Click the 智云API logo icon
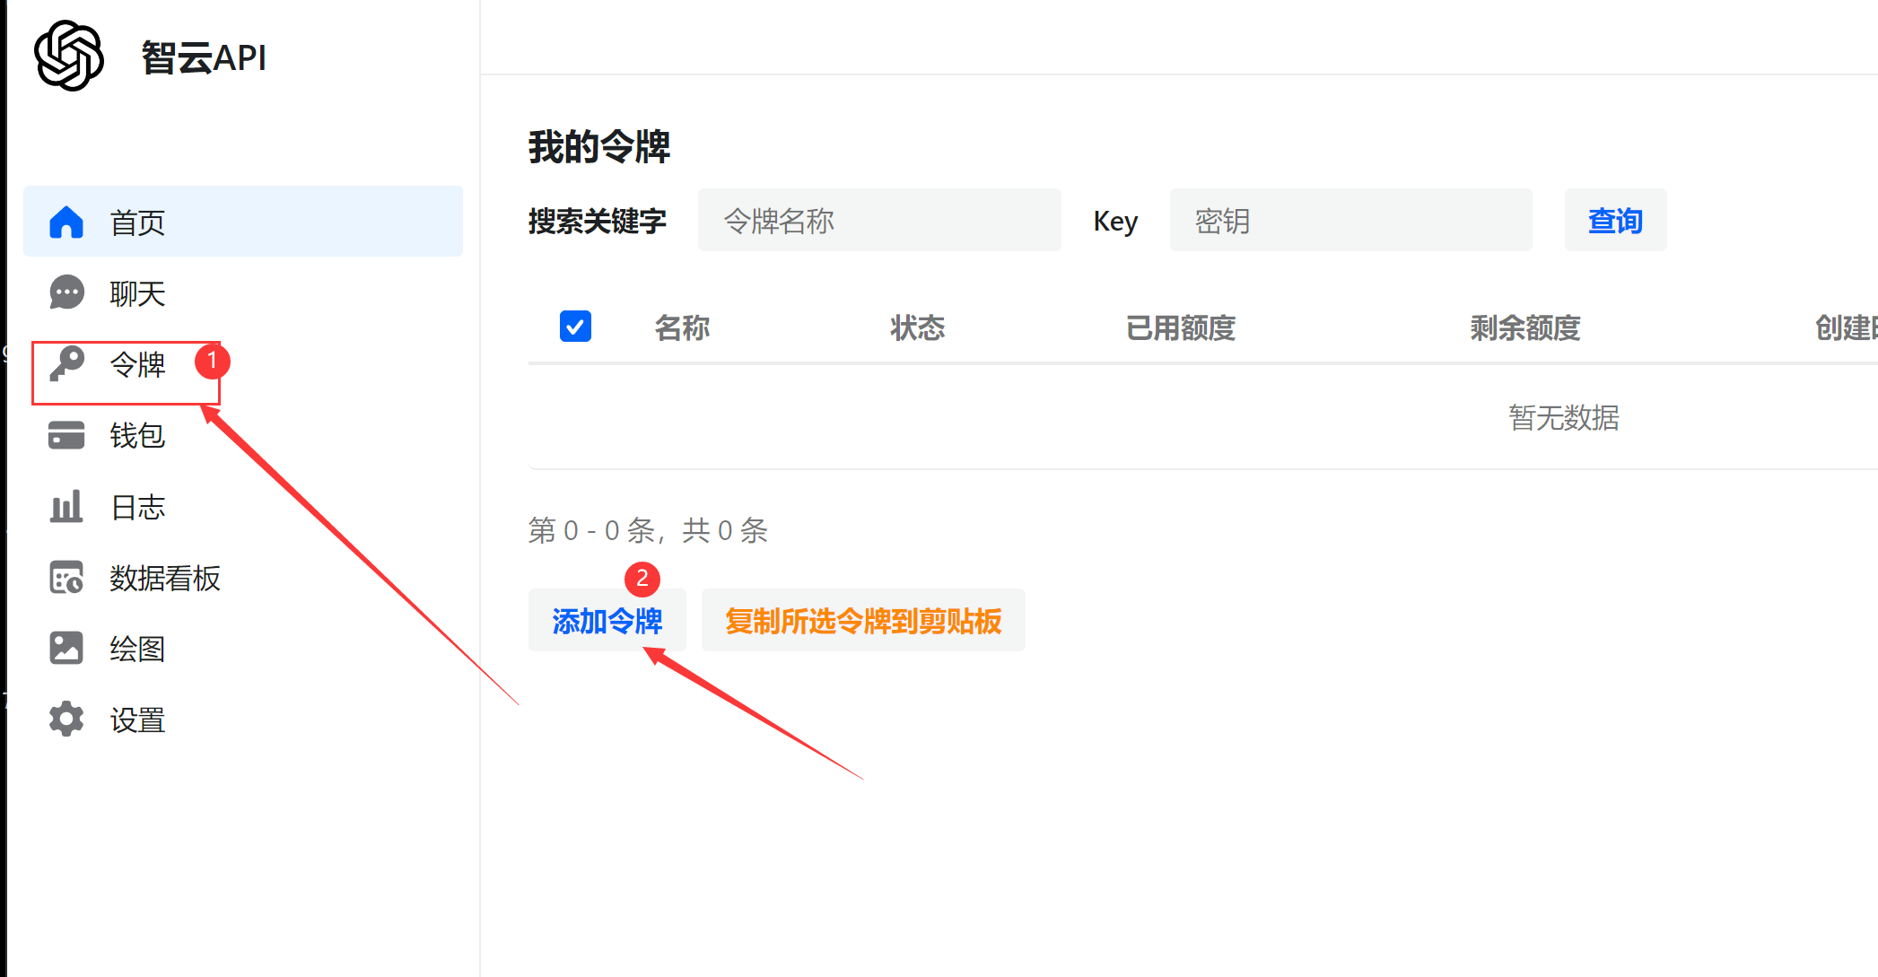1878x977 pixels. tap(69, 56)
